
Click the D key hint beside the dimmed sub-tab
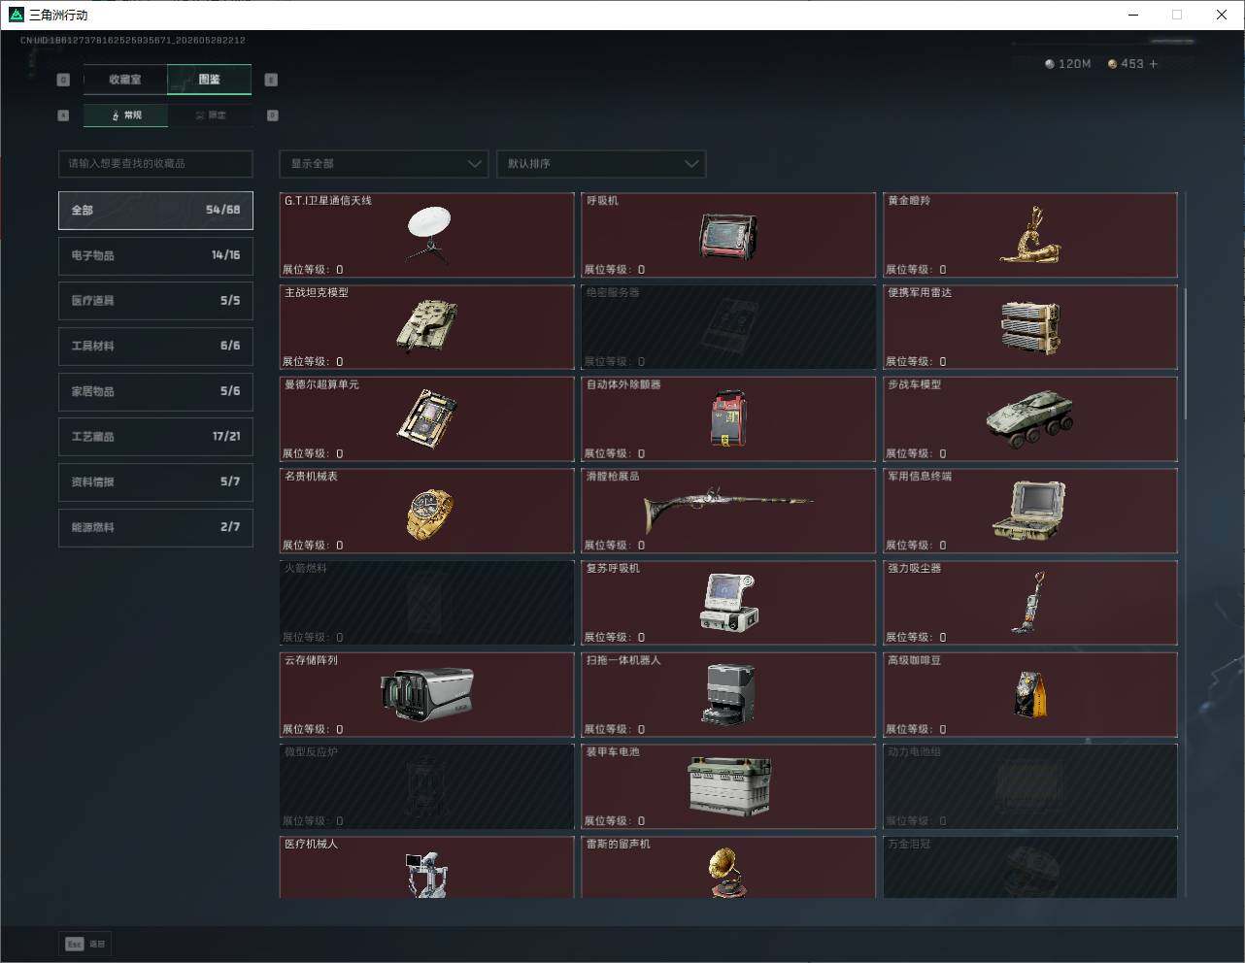(x=272, y=116)
